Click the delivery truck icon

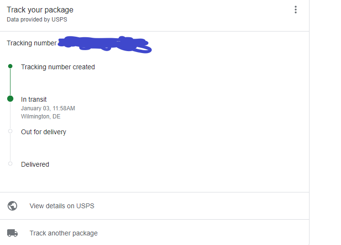click(12, 233)
